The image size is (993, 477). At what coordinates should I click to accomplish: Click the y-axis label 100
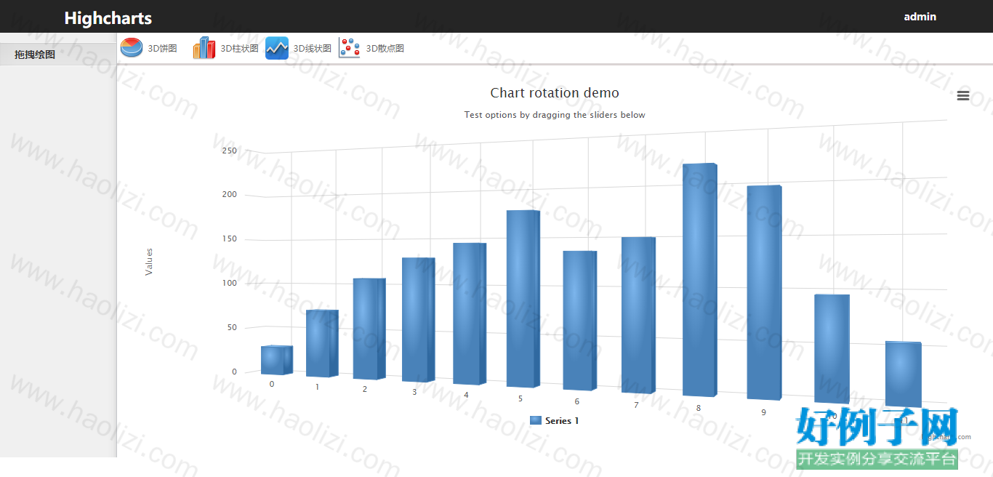pyautogui.click(x=230, y=283)
